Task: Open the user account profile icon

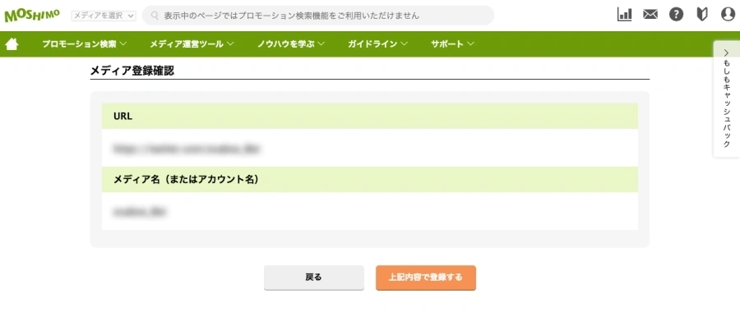Action: coord(728,15)
